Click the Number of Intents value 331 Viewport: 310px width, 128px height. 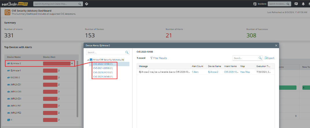(x=9, y=35)
